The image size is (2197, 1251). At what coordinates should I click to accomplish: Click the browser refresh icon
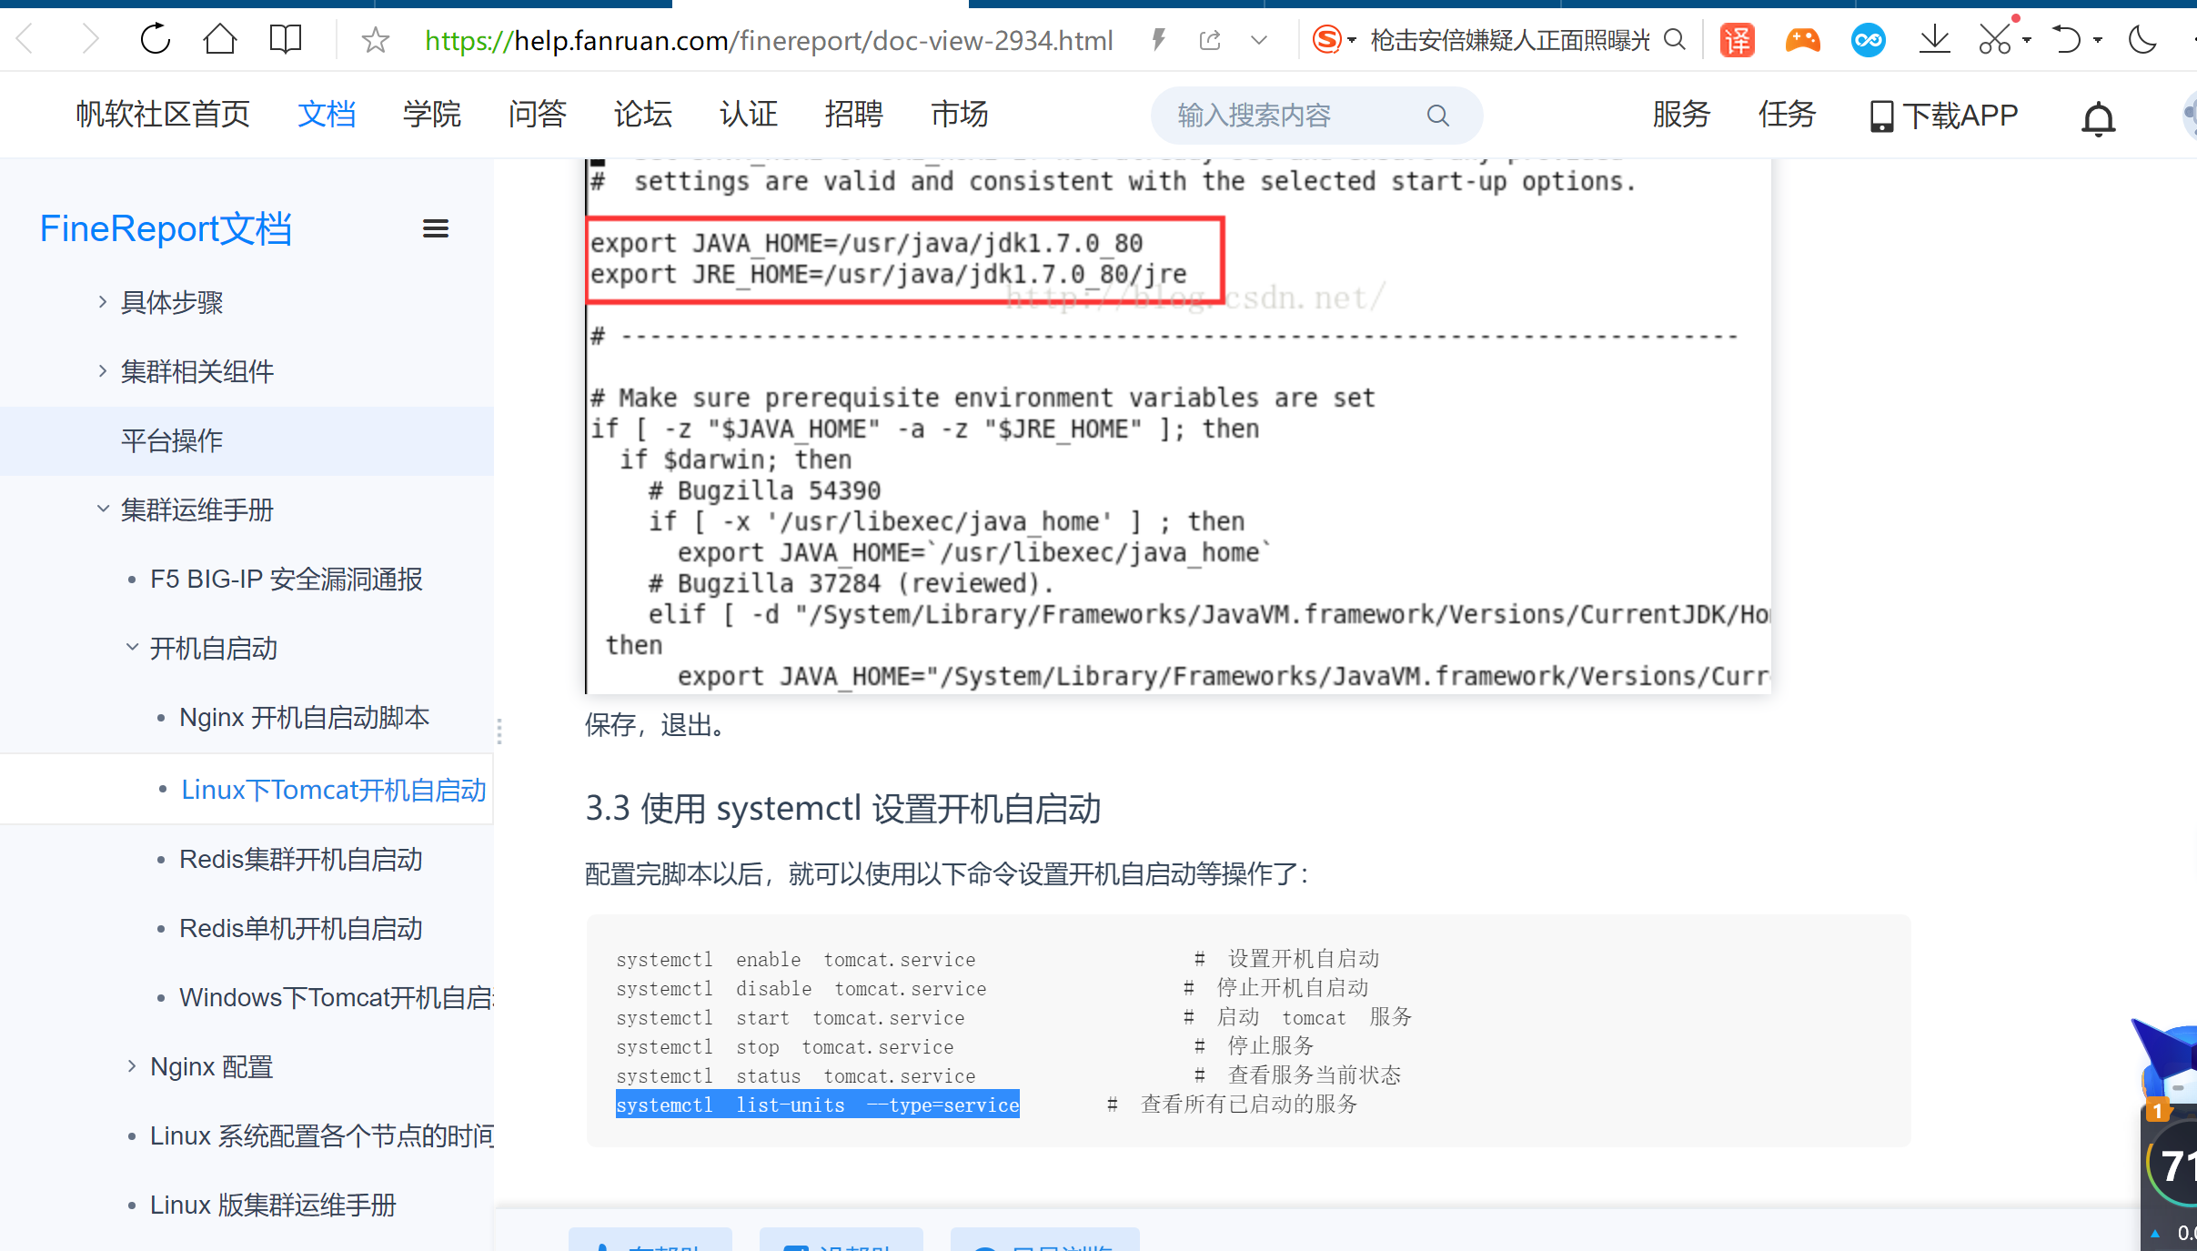(155, 39)
